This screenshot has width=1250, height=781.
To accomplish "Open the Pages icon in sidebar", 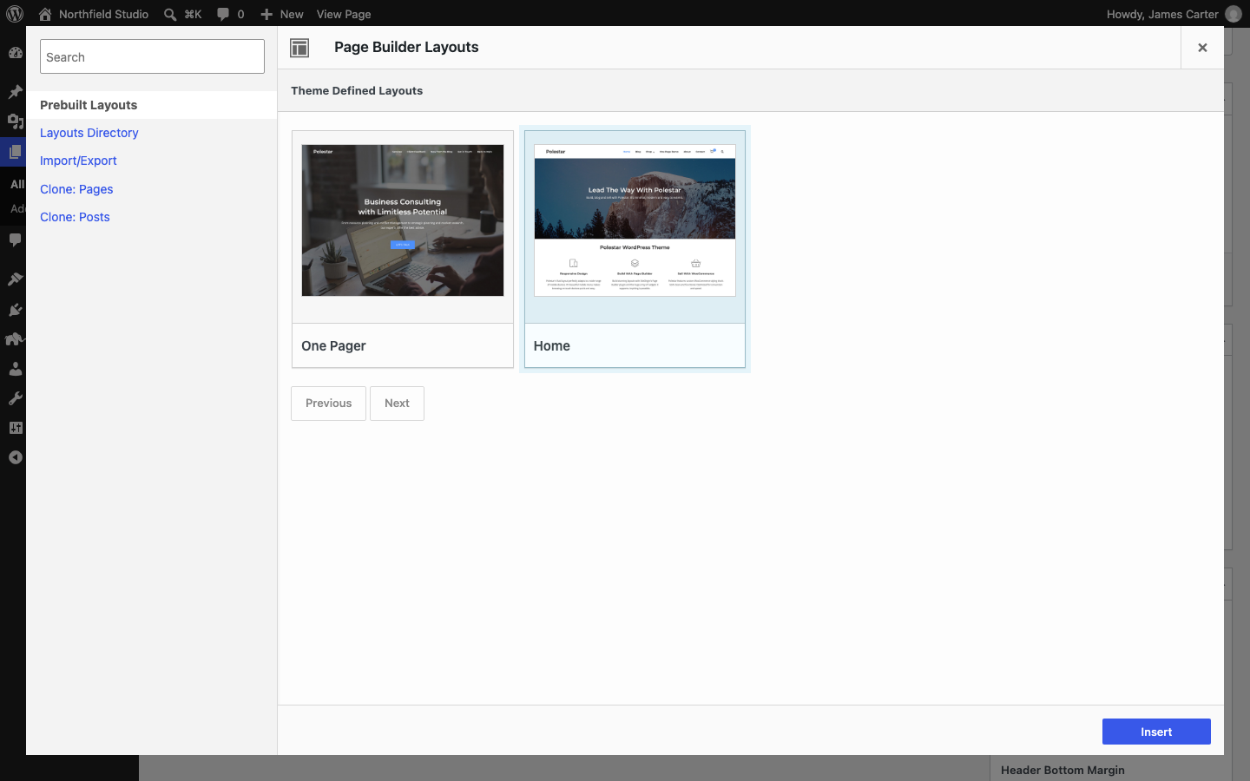I will coord(15,152).
